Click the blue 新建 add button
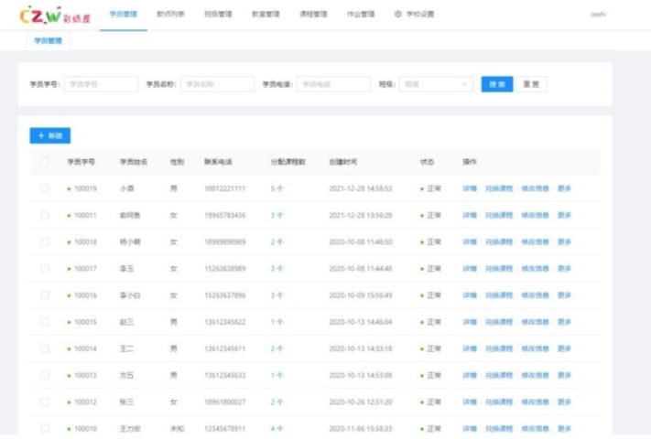The image size is (651, 439). coord(49,135)
